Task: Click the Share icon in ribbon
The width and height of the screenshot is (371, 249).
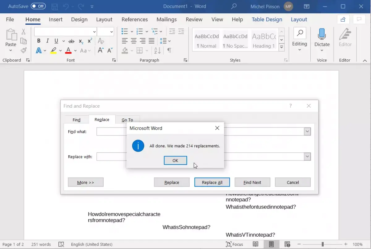Action: tap(343, 19)
